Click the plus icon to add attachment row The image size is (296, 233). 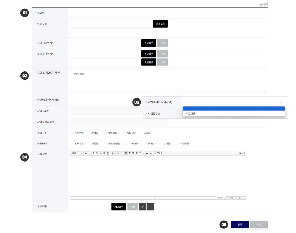(143, 207)
